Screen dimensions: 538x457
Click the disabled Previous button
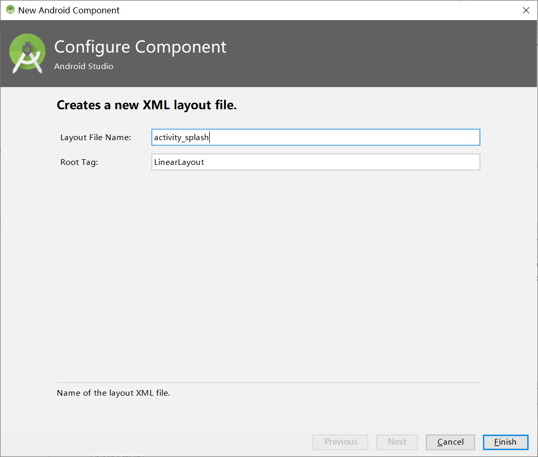(x=340, y=442)
